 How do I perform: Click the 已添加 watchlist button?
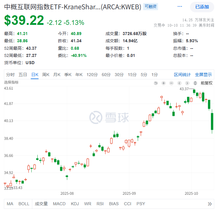(x=202, y=7)
